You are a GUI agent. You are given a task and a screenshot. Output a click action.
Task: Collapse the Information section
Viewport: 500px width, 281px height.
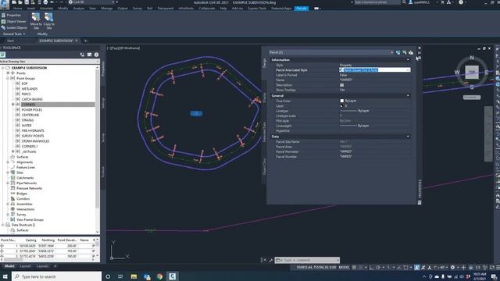408,60
